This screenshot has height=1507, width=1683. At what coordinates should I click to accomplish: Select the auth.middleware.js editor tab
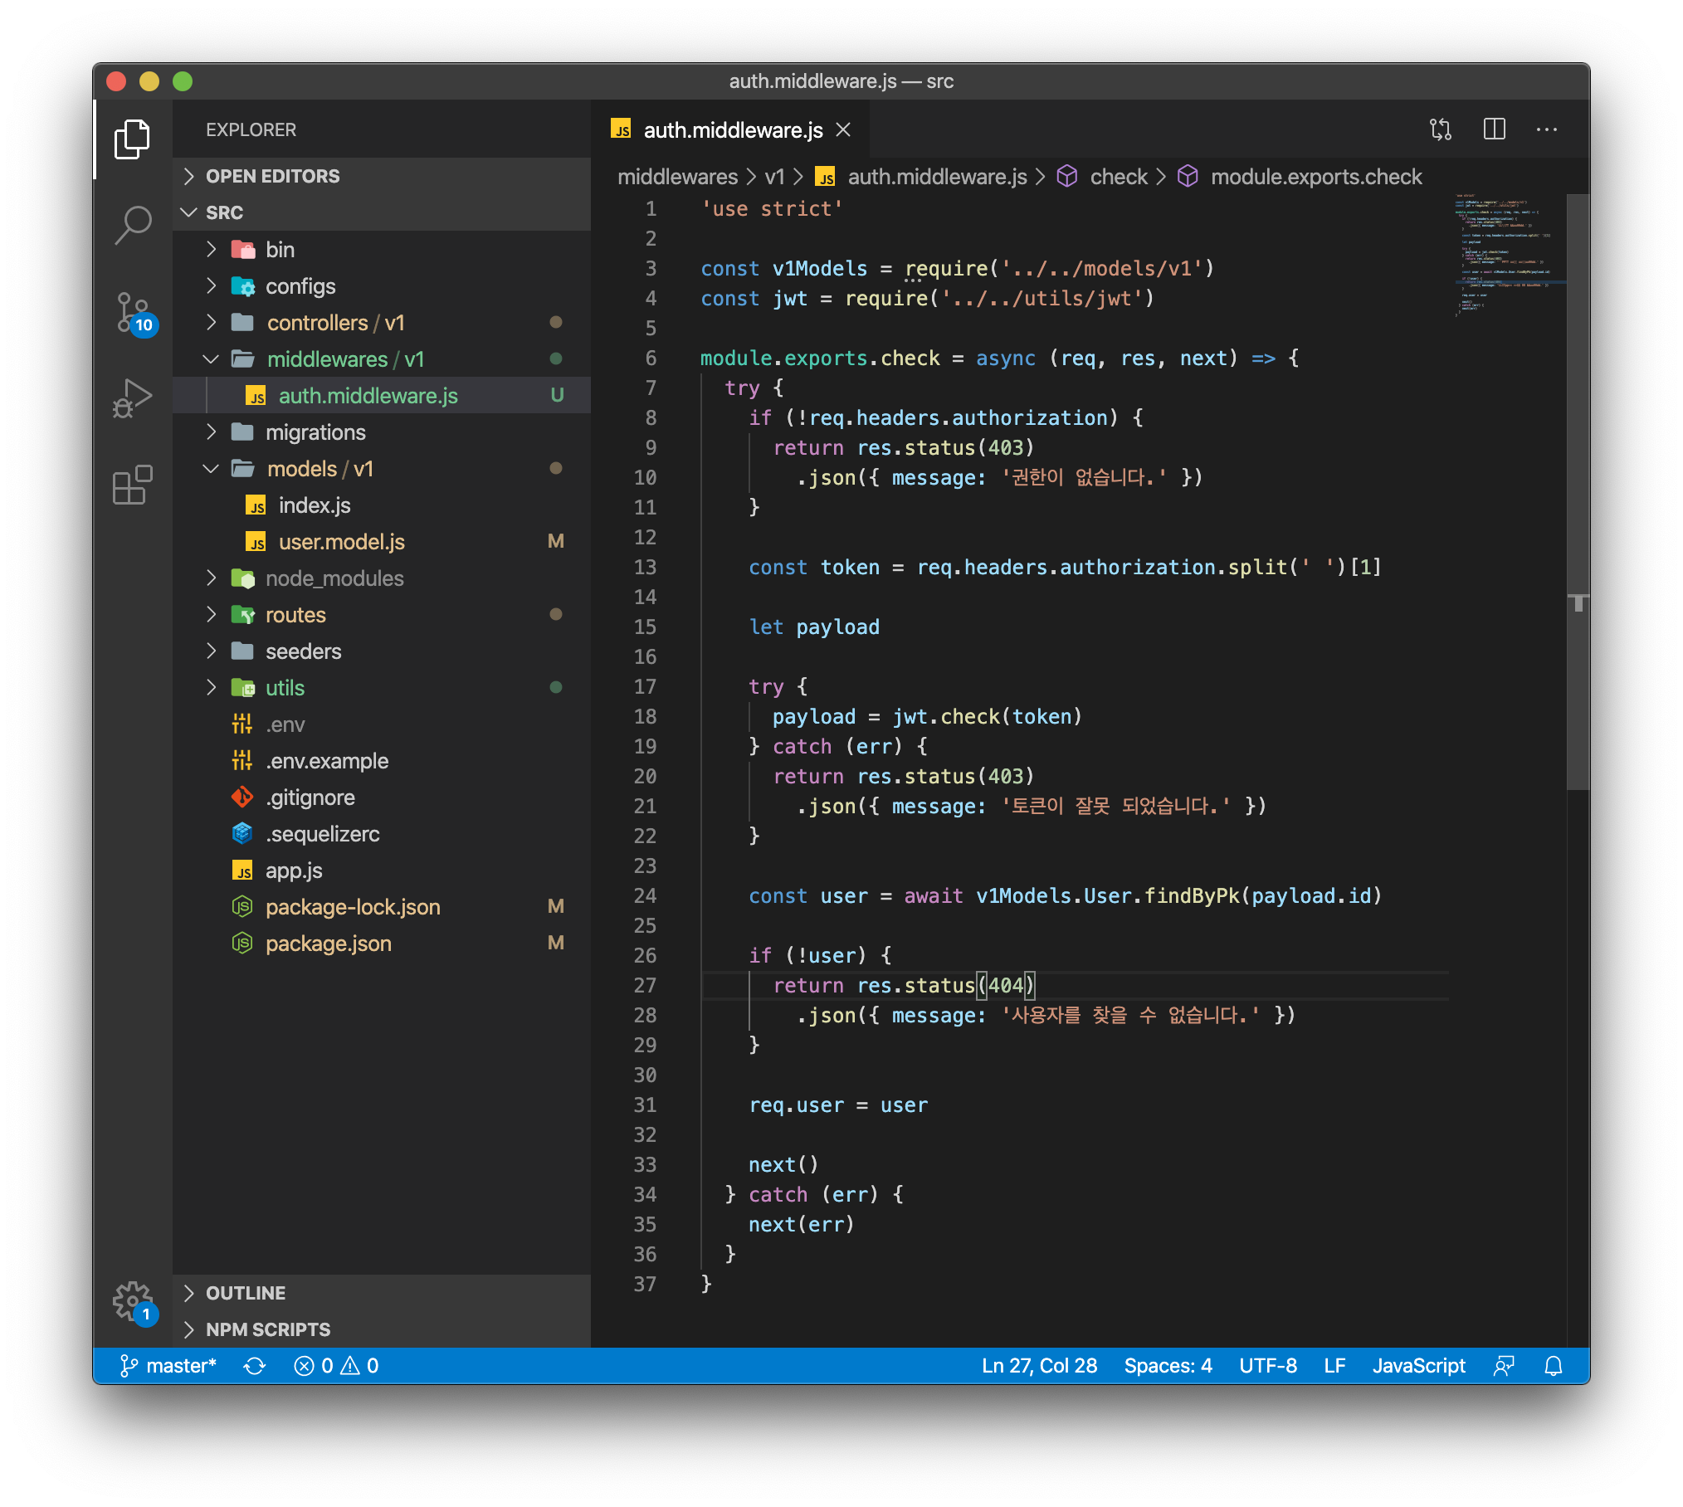click(732, 130)
